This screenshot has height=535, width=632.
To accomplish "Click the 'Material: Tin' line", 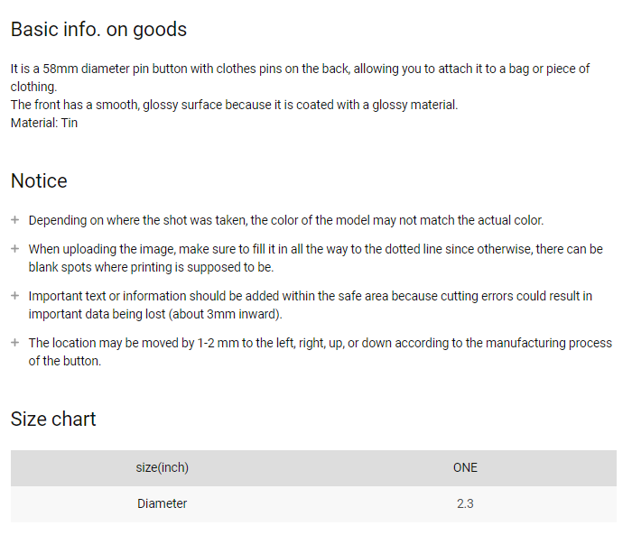I will coord(44,123).
